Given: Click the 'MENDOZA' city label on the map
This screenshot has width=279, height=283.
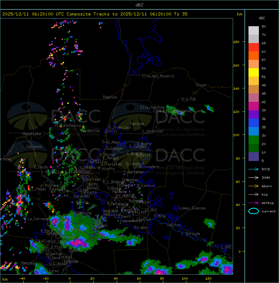Looking at the screenshot, I should coord(81,171).
